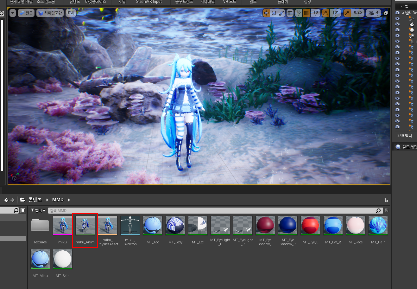Click the folder search magnifier icon
Viewport: 417px width, 289px height.
point(16,210)
